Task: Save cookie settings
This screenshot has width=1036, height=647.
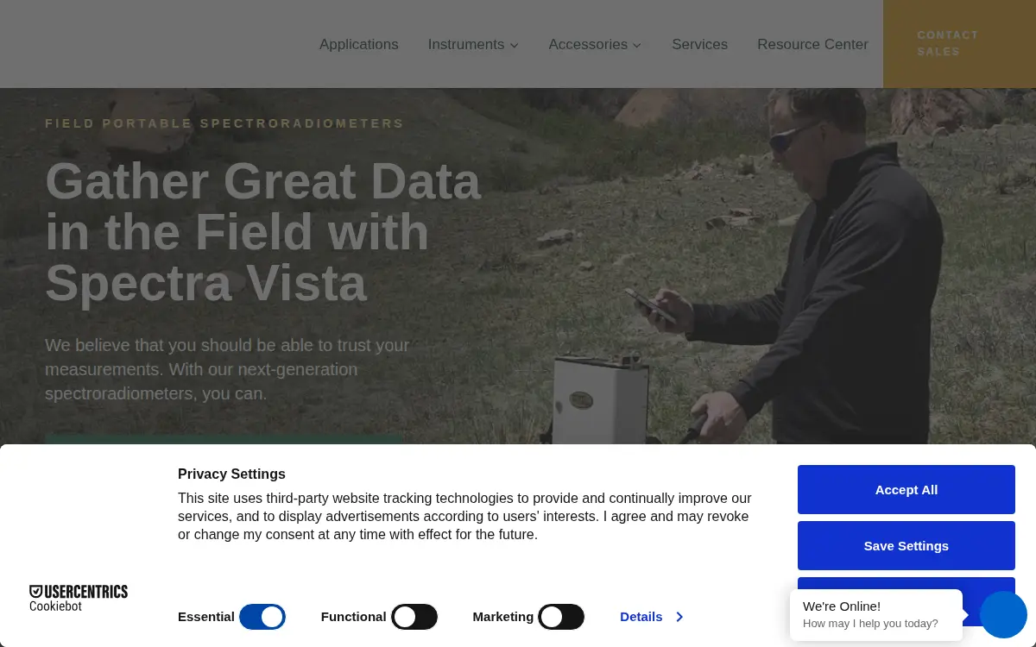Action: tap(906, 545)
